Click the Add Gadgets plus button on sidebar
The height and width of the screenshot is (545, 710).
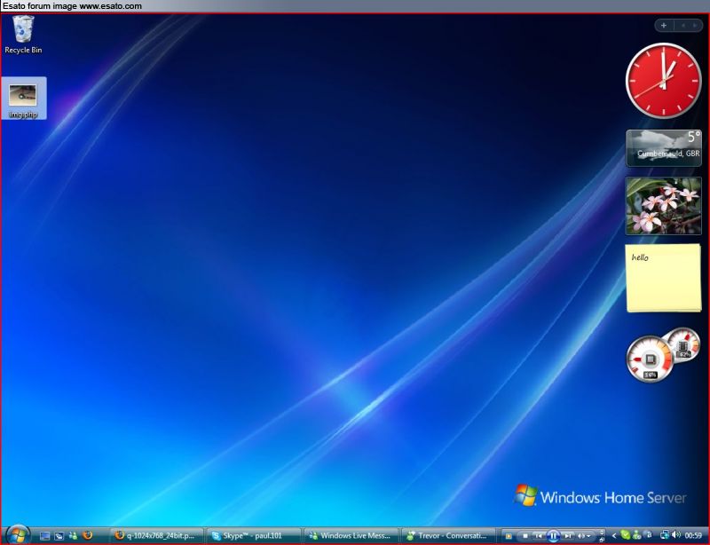(x=664, y=26)
